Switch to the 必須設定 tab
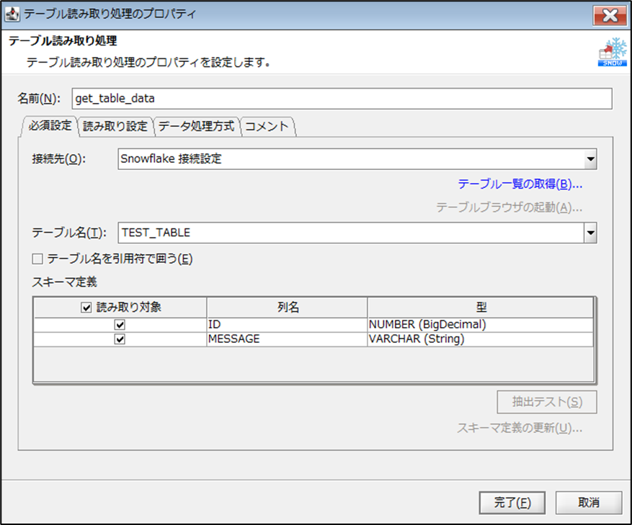The image size is (632, 525). coord(50,126)
